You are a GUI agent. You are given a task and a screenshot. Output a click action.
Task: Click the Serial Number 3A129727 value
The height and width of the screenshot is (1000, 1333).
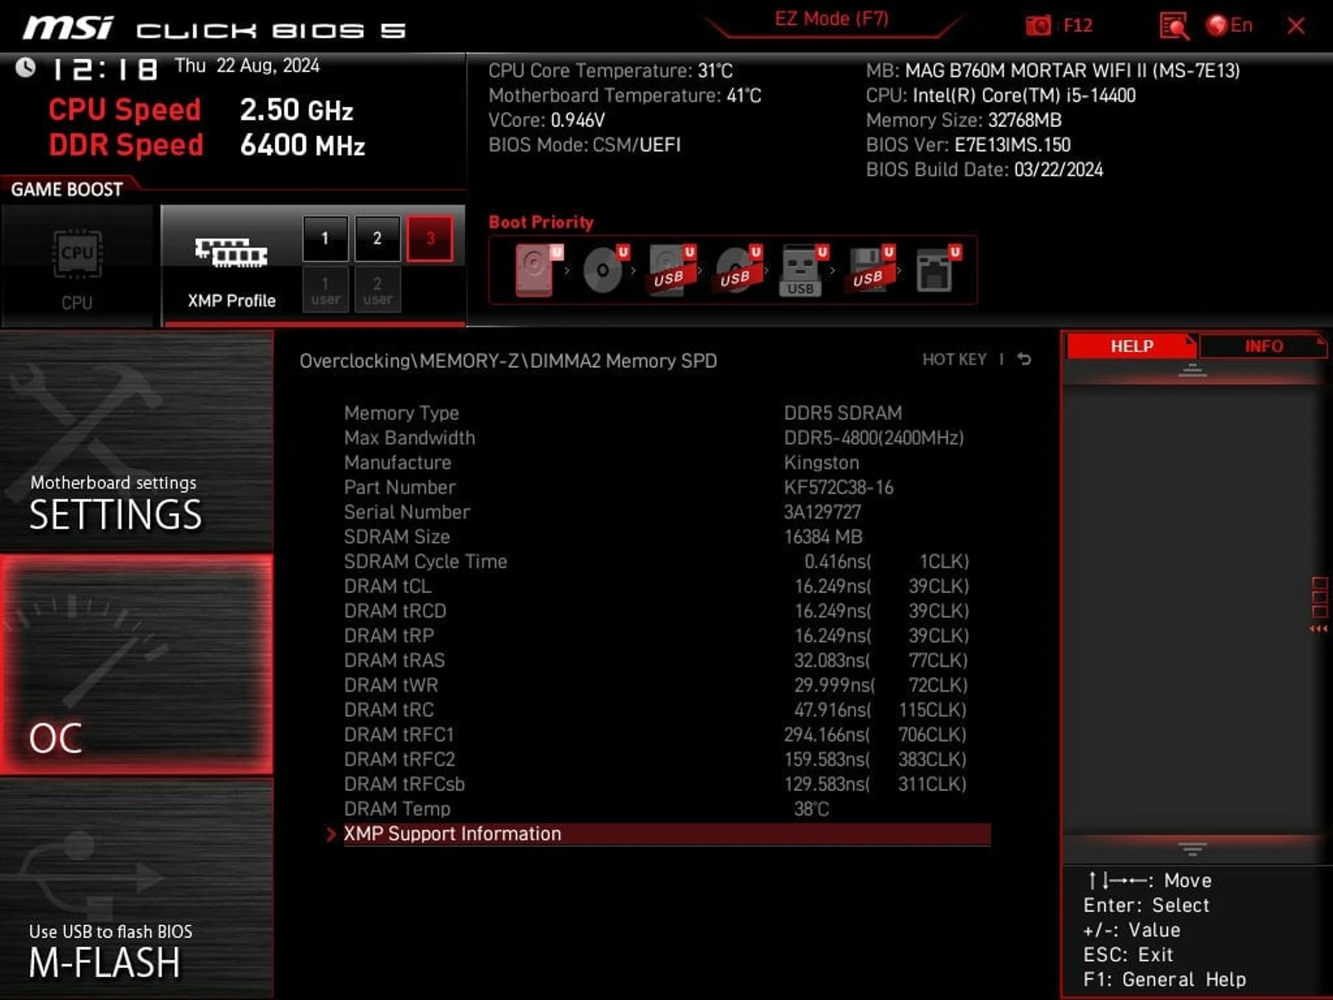click(822, 512)
